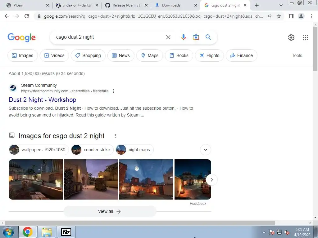Click the share page icon in address bar
This screenshot has height=238, width=318.
(269, 16)
